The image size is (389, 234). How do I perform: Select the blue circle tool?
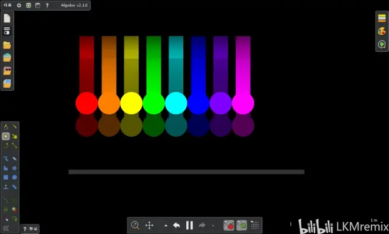(15, 177)
